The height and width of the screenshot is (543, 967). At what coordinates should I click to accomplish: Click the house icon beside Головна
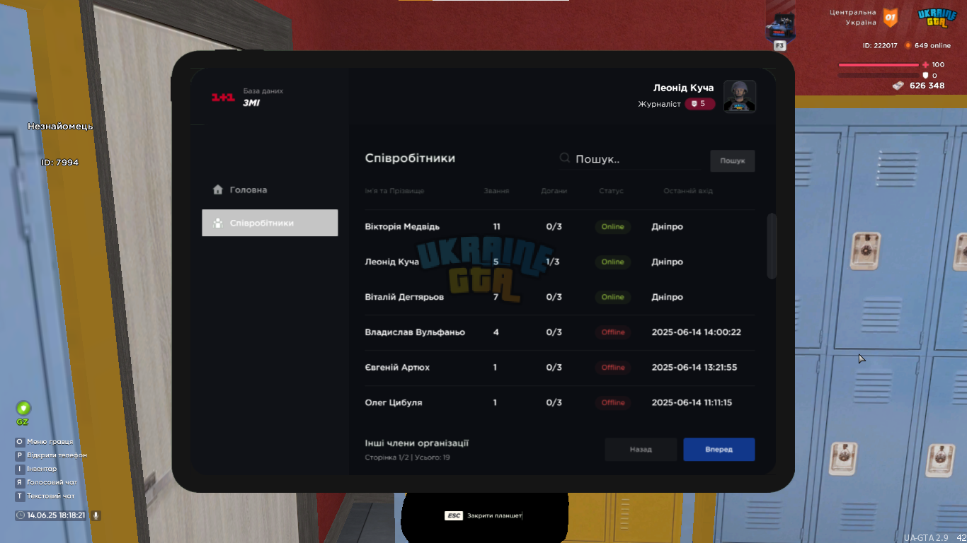218,189
